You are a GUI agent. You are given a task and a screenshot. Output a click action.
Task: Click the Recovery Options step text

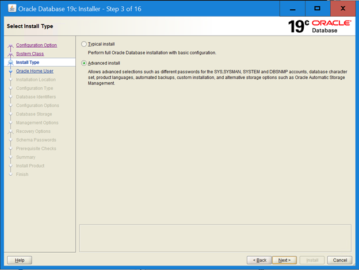(33, 131)
